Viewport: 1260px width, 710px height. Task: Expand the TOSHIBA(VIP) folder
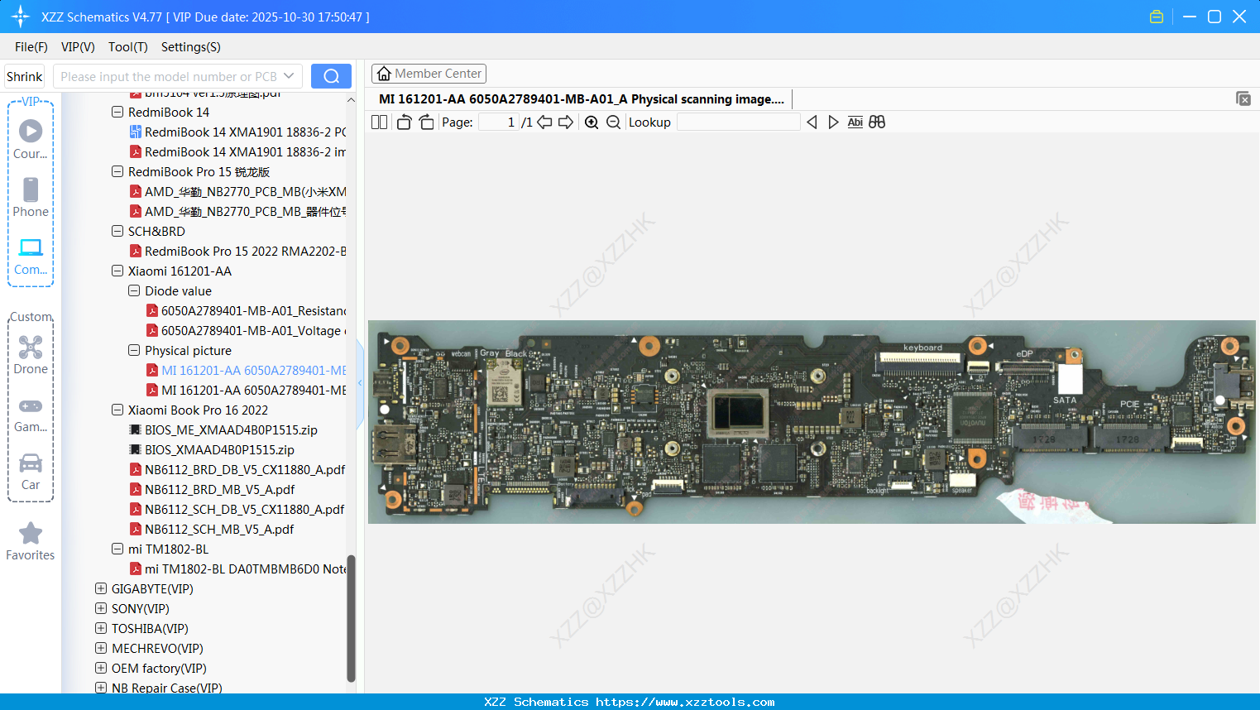[101, 628]
